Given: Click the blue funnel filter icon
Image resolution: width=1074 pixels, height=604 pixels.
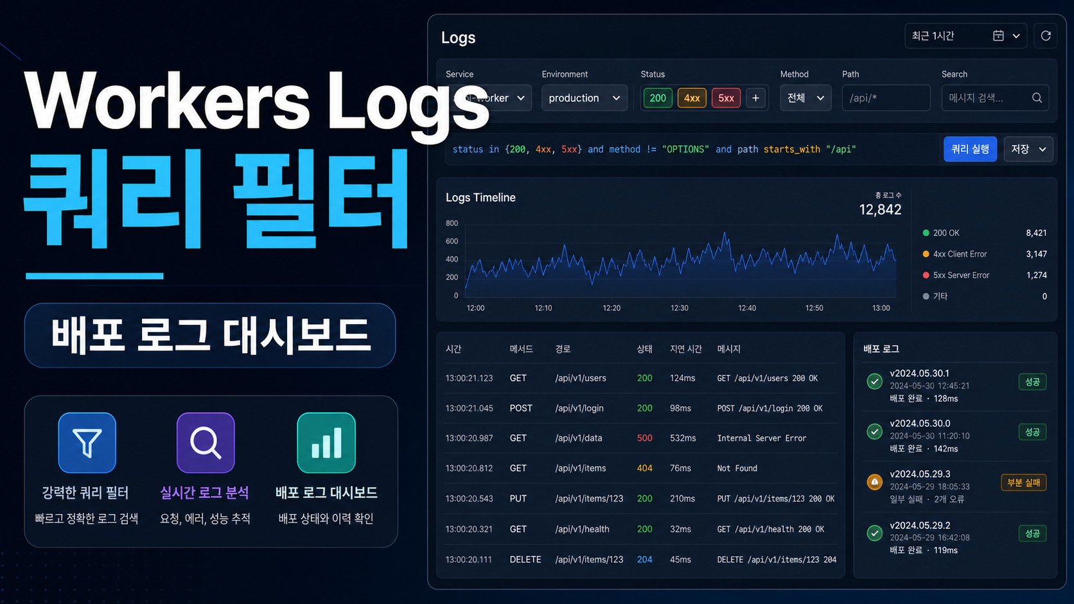Looking at the screenshot, I should [x=87, y=443].
